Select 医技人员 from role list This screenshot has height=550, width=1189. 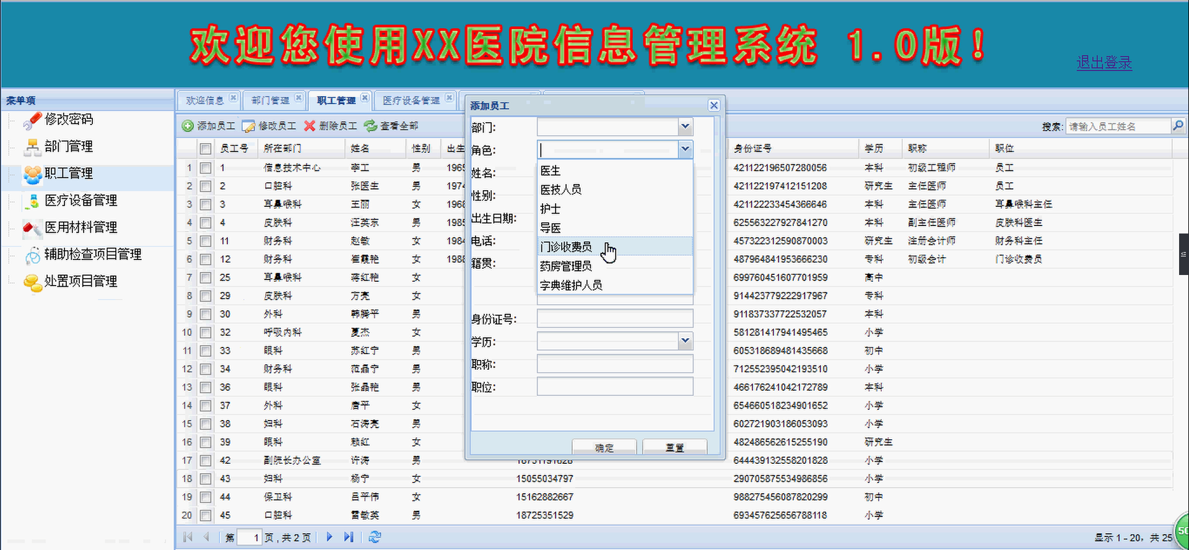[615, 190]
